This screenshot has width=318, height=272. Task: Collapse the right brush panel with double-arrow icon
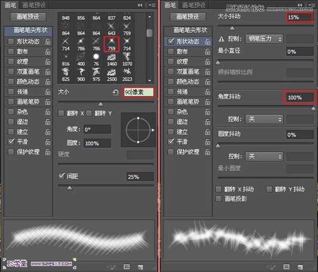click(x=300, y=5)
